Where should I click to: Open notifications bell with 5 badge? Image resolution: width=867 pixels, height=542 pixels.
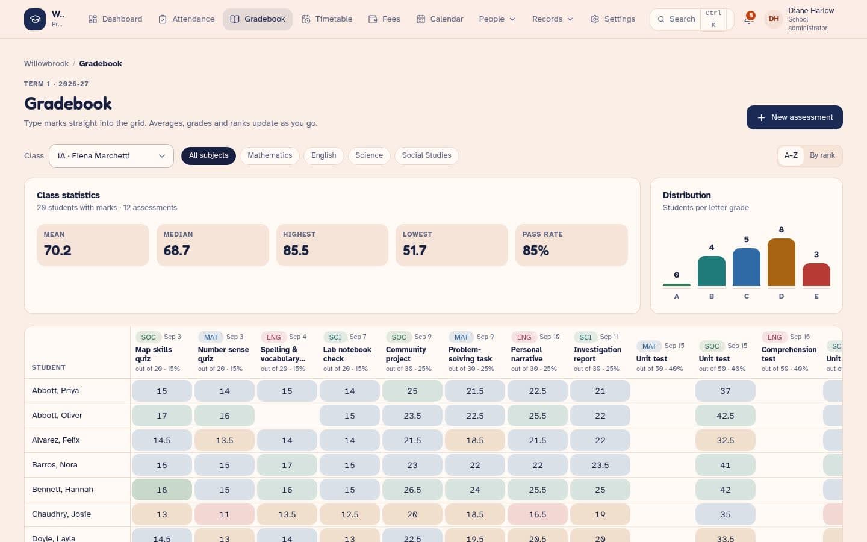coord(748,19)
